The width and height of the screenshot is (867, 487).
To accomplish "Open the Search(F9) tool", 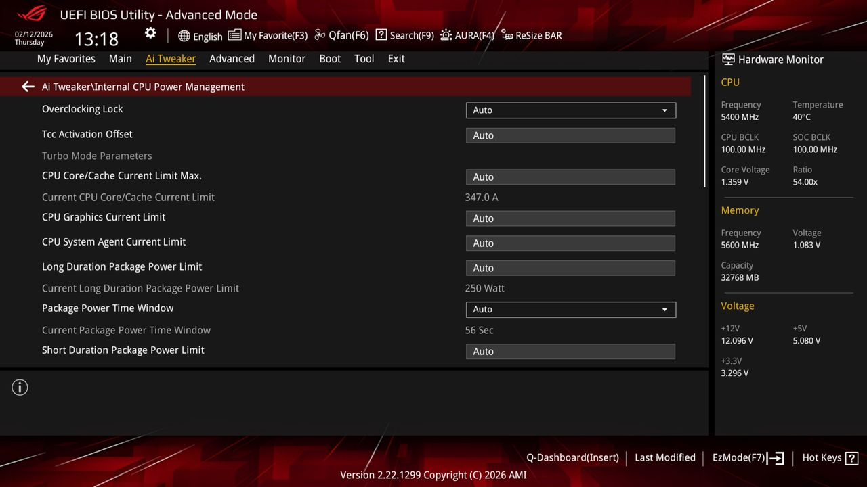I will [404, 35].
